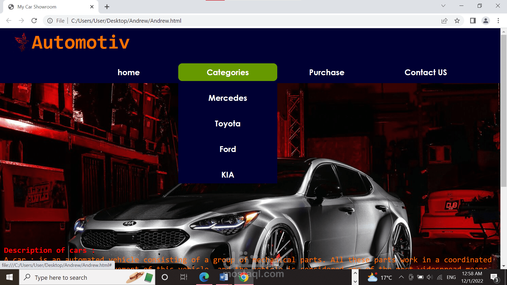The width and height of the screenshot is (507, 285).
Task: Click the Automotiv site title
Action: (81, 42)
